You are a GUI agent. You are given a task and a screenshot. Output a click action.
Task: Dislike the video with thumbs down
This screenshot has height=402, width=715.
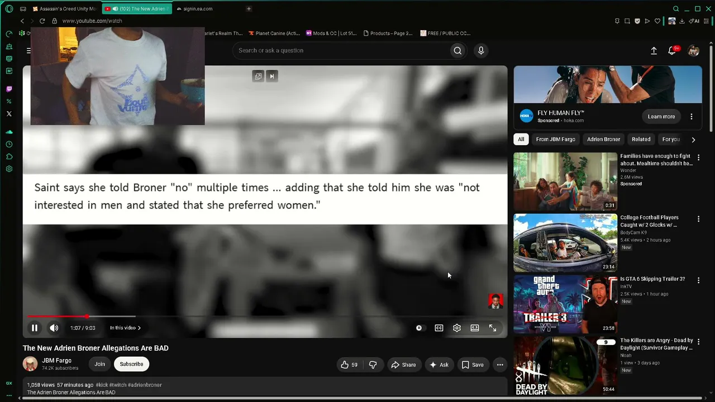(373, 365)
